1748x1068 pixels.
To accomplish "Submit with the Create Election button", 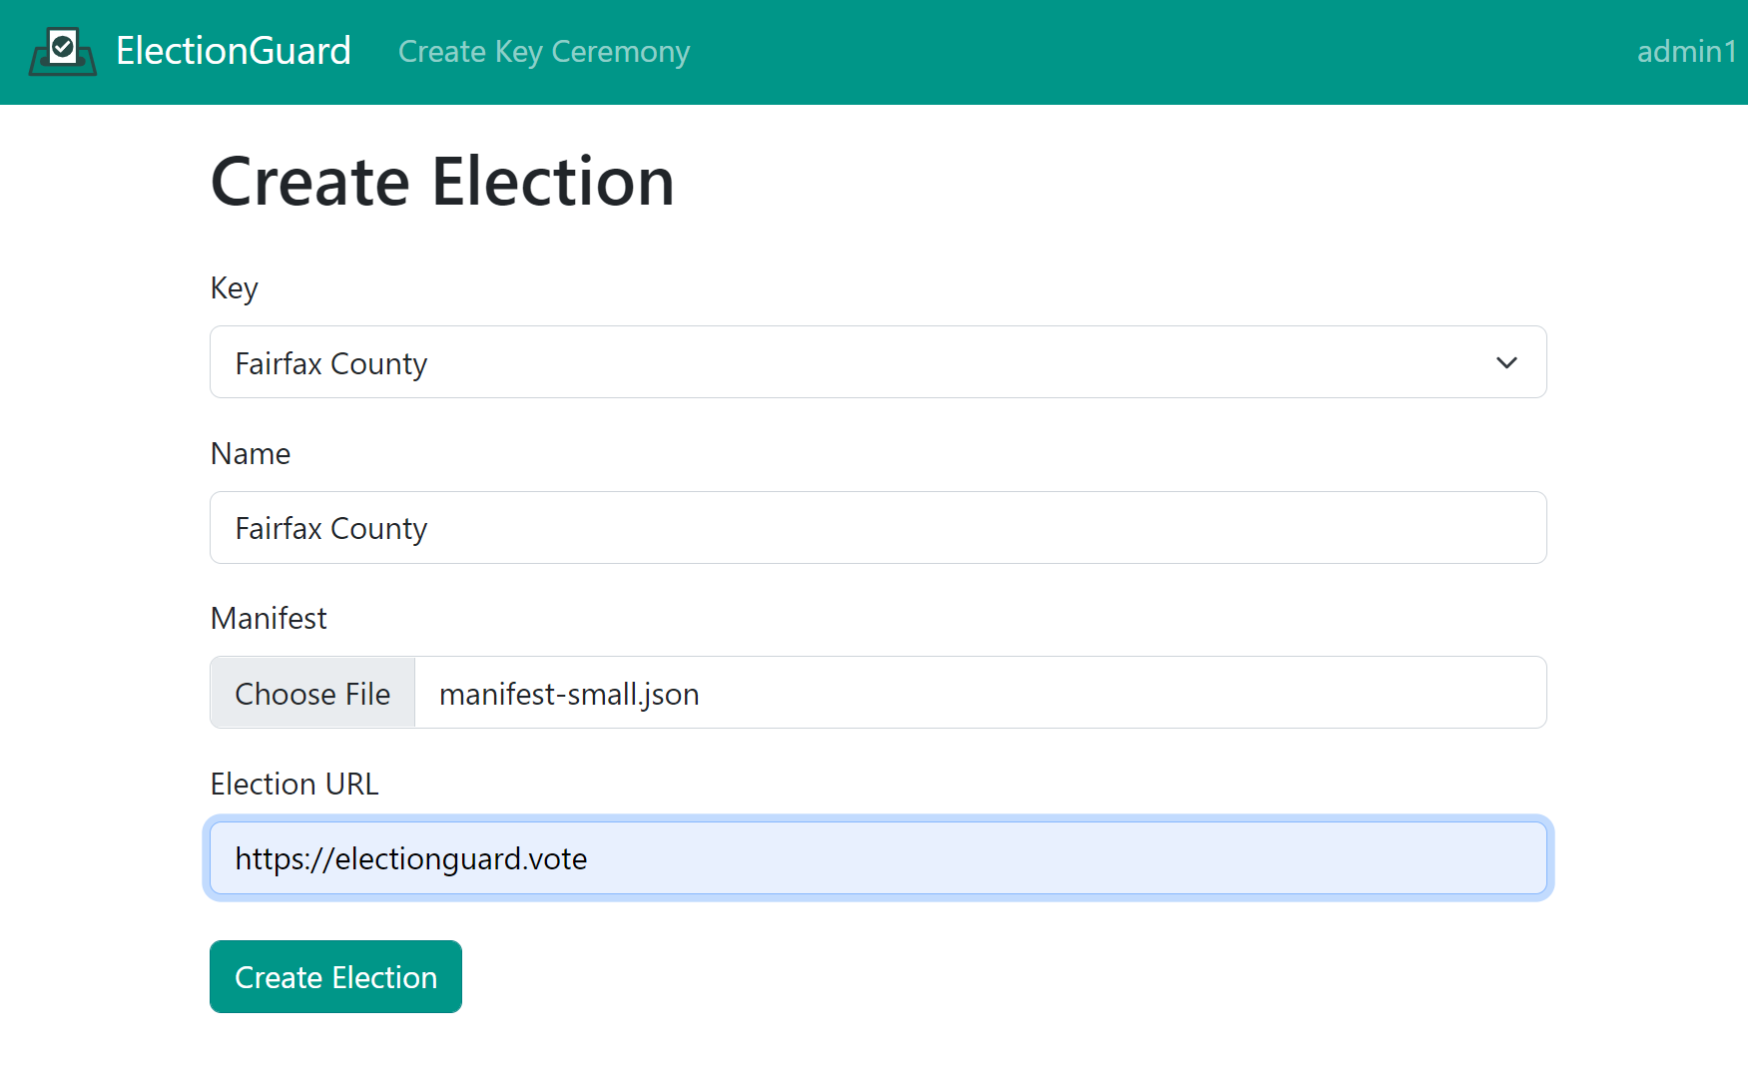I will coord(335,977).
